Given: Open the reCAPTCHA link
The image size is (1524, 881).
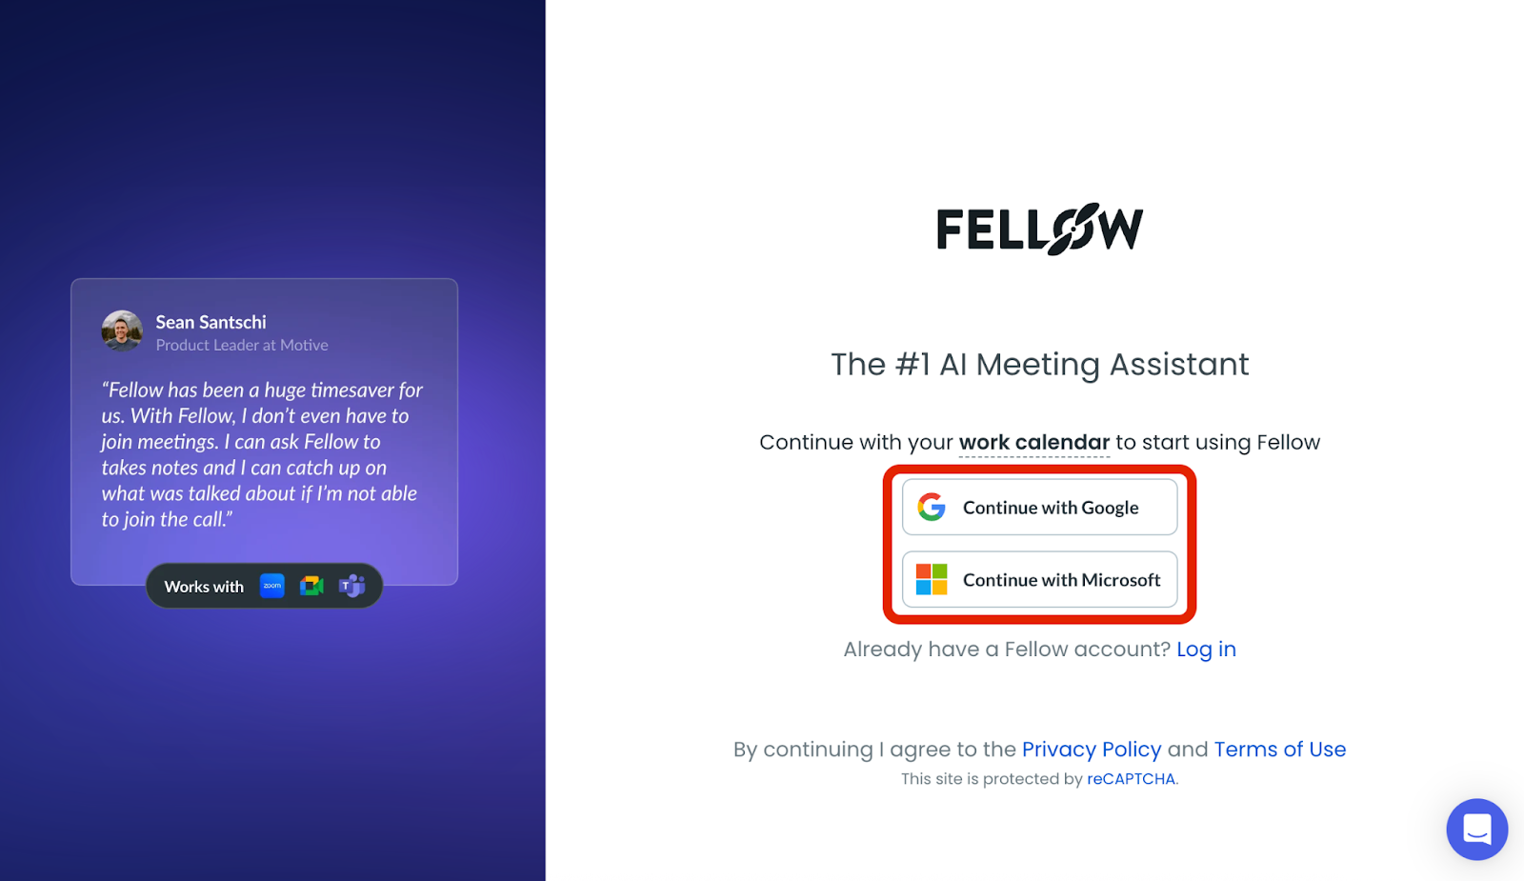Looking at the screenshot, I should pyautogui.click(x=1131, y=778).
